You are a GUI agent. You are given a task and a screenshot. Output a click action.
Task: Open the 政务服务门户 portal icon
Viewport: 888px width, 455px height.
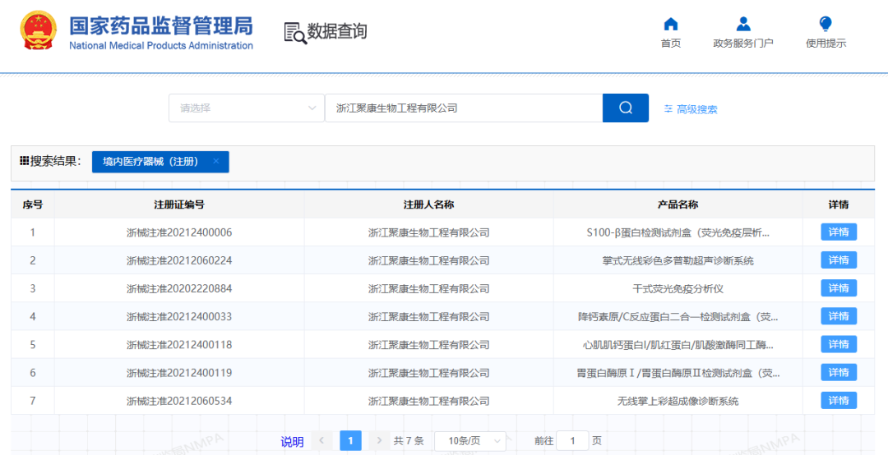coord(742,25)
